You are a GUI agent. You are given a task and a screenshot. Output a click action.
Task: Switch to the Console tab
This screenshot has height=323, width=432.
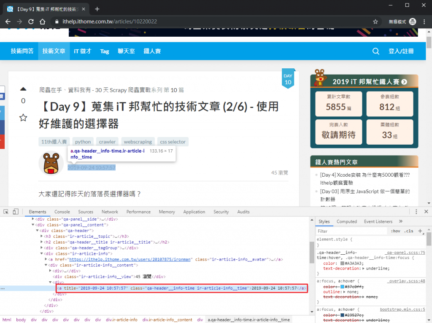point(62,212)
